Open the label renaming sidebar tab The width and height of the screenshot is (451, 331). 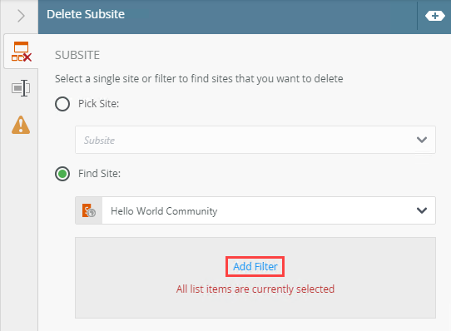pos(21,88)
